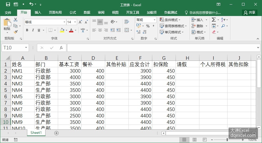262x143 pixels.
Task: Click vertical scrollbar down arrow
Action: (x=259, y=128)
